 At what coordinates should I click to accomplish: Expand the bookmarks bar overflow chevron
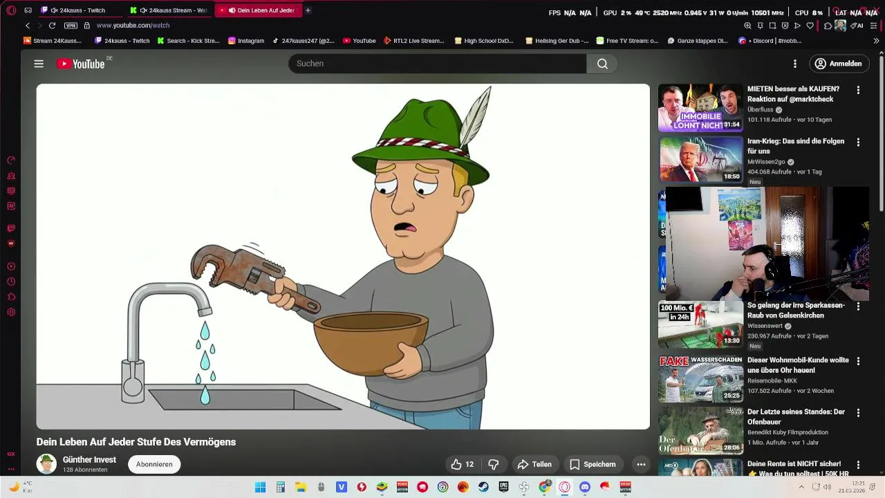(876, 41)
